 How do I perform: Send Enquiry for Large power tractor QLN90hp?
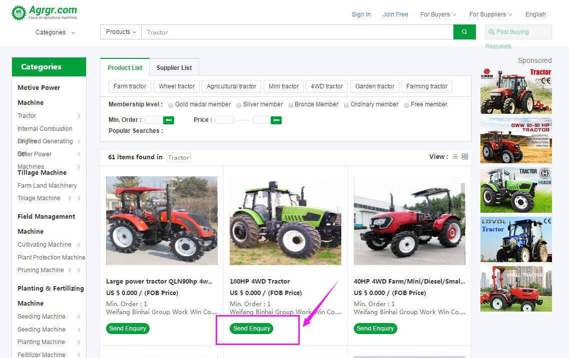click(128, 329)
